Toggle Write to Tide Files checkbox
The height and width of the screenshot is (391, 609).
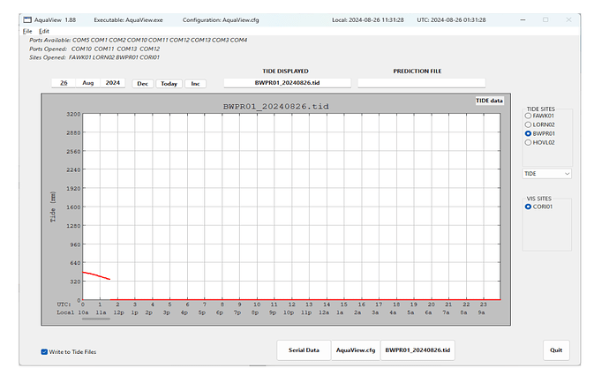pos(44,352)
